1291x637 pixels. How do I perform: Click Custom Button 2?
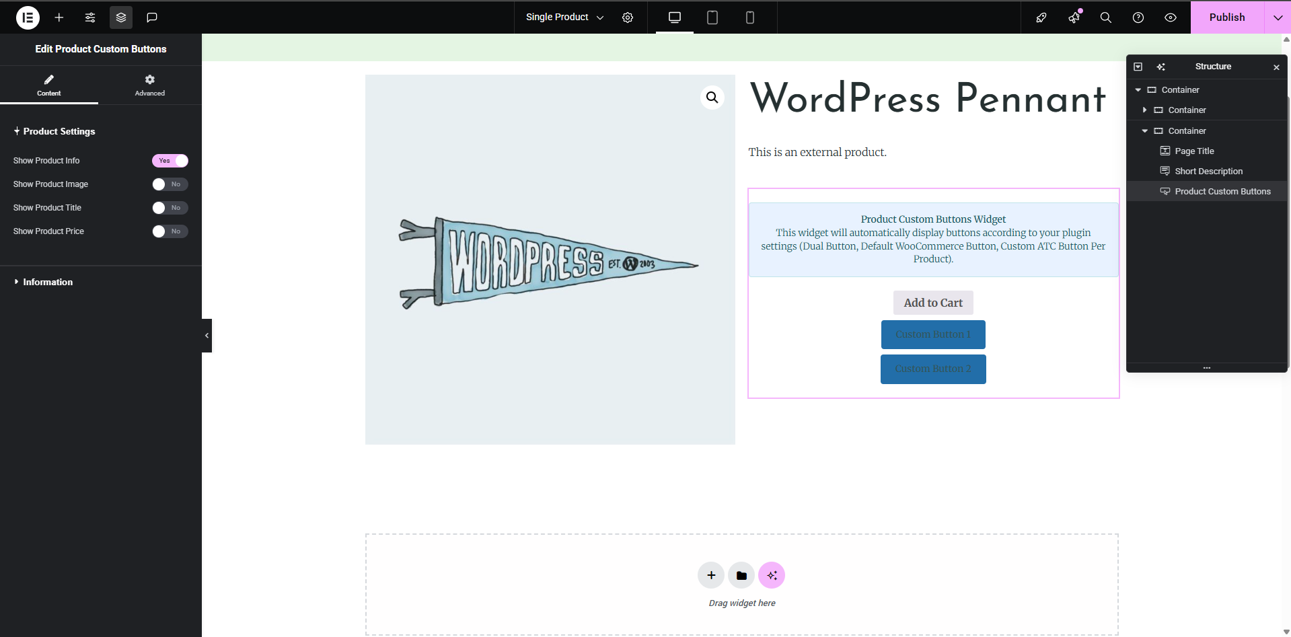pyautogui.click(x=933, y=369)
